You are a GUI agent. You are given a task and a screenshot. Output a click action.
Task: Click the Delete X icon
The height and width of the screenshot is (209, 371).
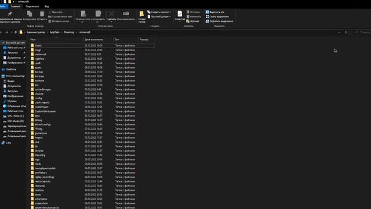[112, 14]
